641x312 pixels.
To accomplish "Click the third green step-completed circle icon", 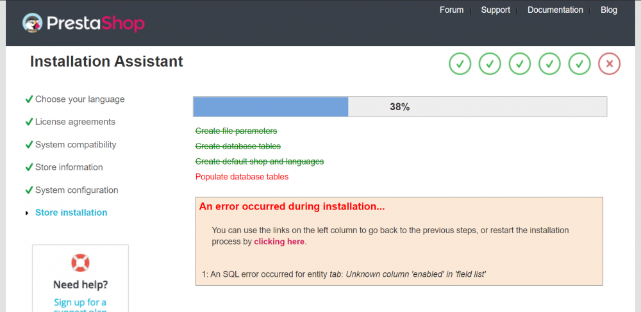I will [520, 64].
